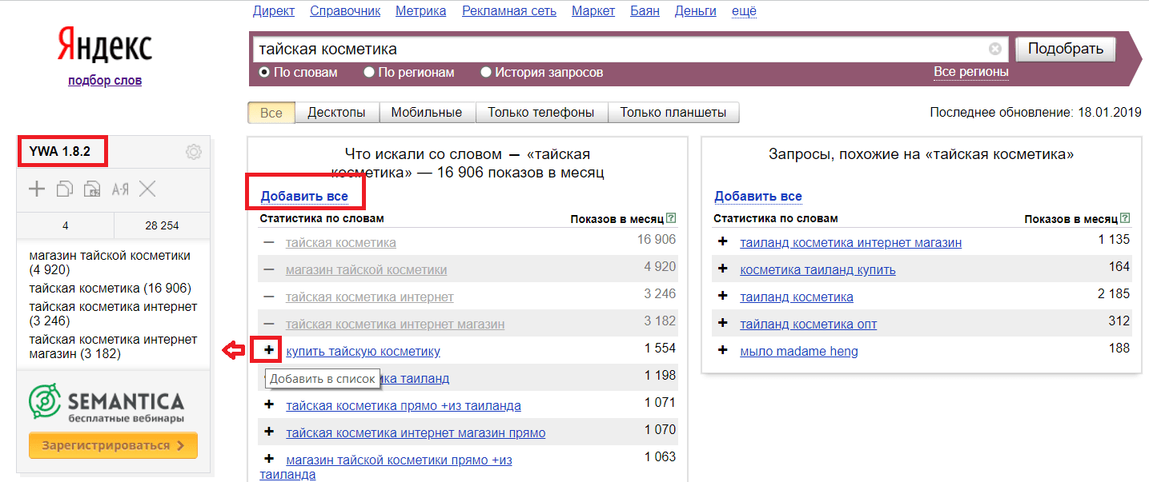Remove 'магазин тайской косметики' via minus icon
The width and height of the screenshot is (1149, 482).
pyautogui.click(x=269, y=269)
